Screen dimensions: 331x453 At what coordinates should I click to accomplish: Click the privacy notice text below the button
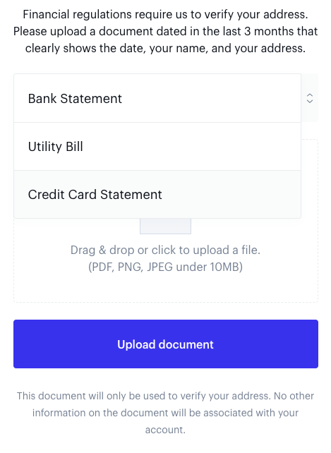click(x=165, y=413)
